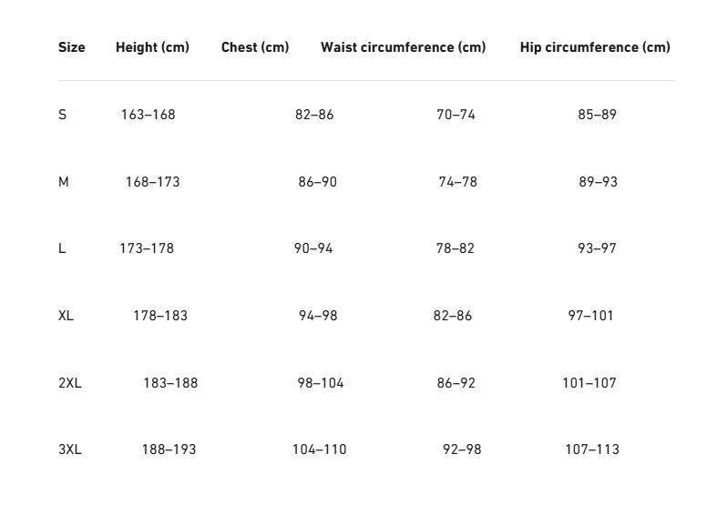Select the L size row label
The width and height of the screenshot is (717, 505).
coord(62,248)
